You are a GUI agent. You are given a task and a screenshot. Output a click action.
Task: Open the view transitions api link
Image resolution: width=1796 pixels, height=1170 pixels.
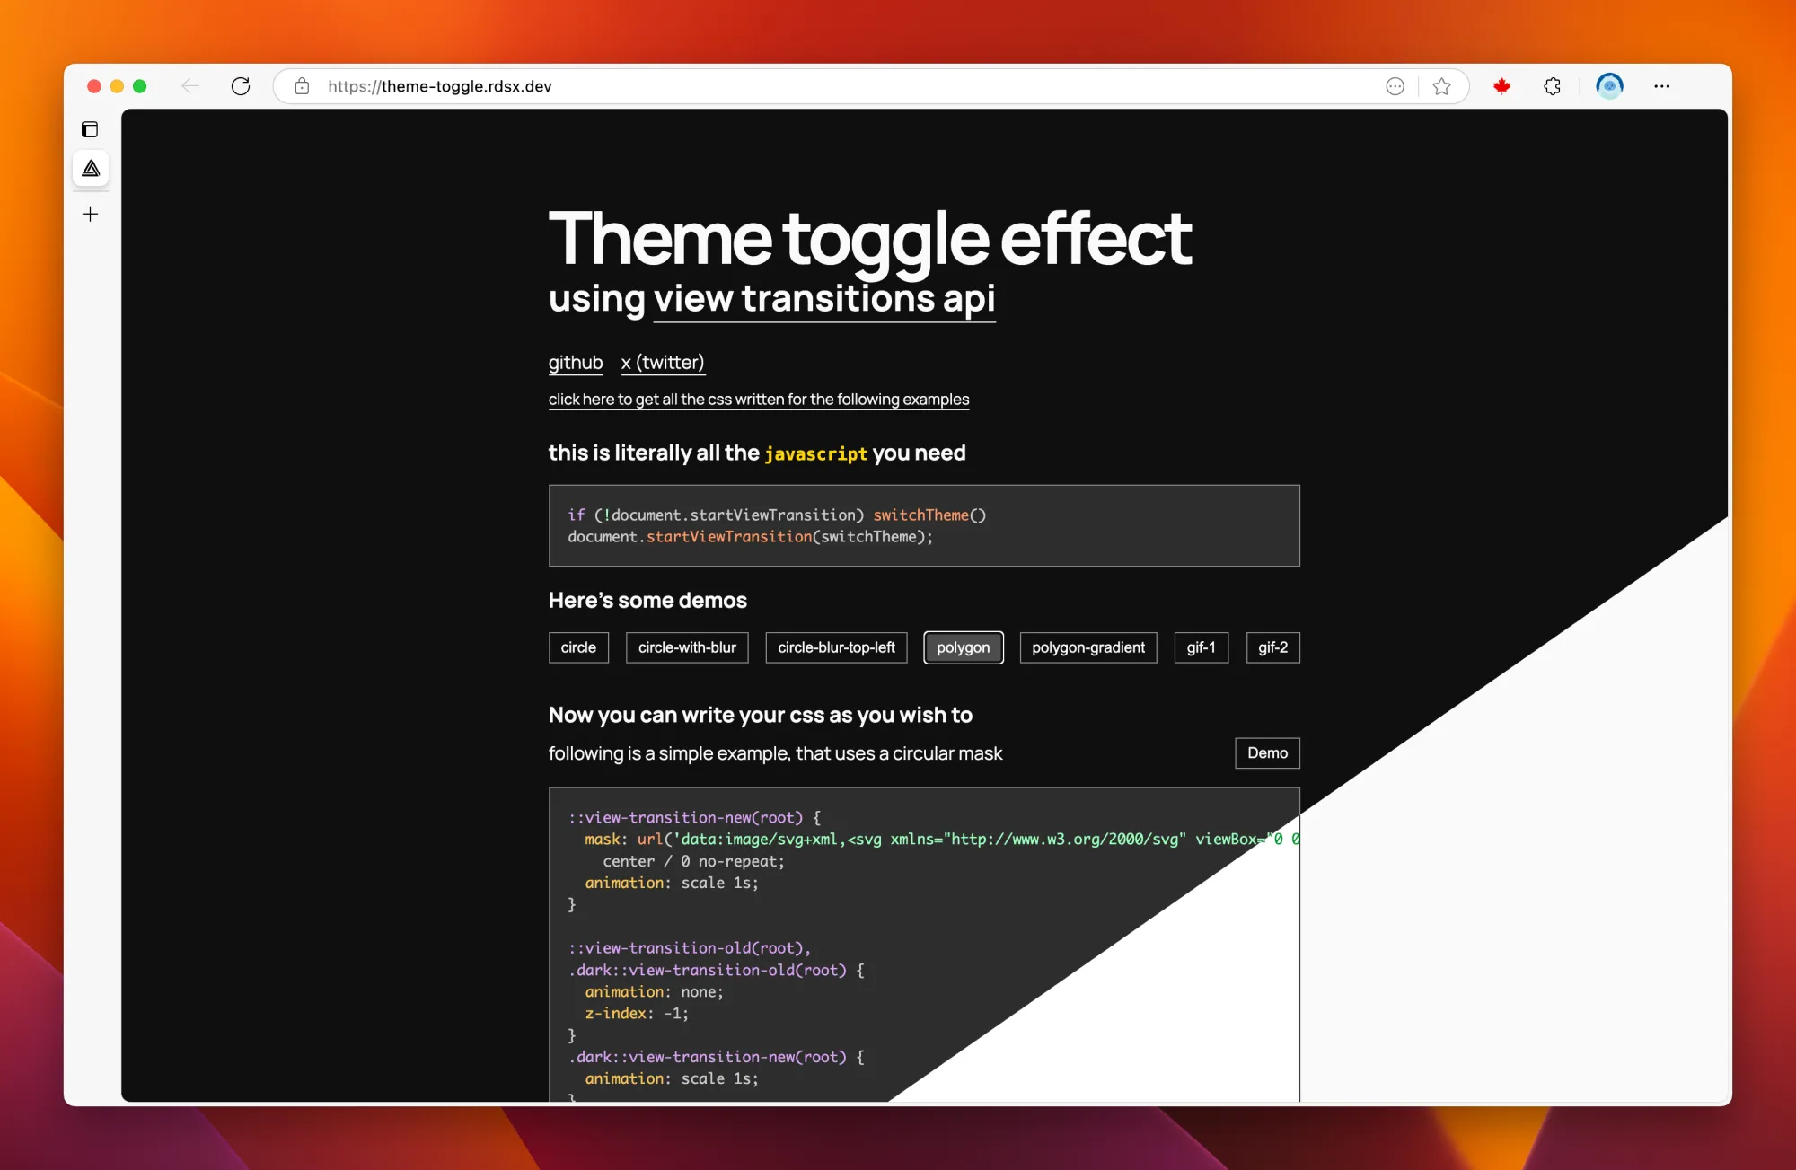coord(823,299)
